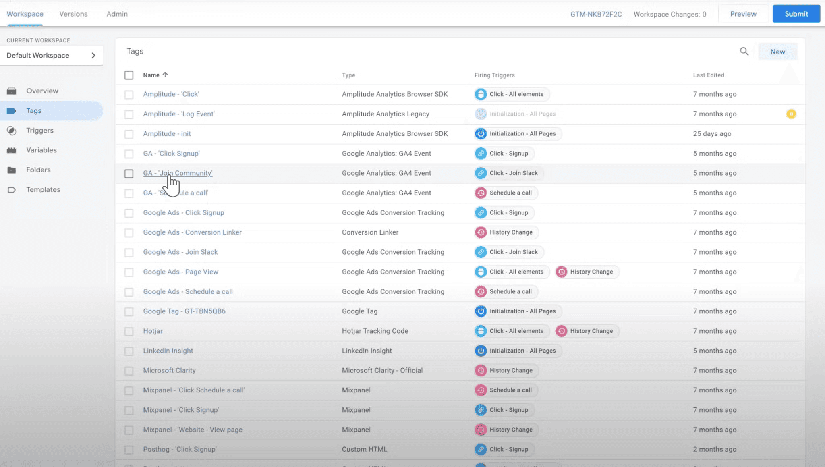Select checkbox for GA - 'Join Community'
The width and height of the screenshot is (825, 467).
(x=129, y=174)
